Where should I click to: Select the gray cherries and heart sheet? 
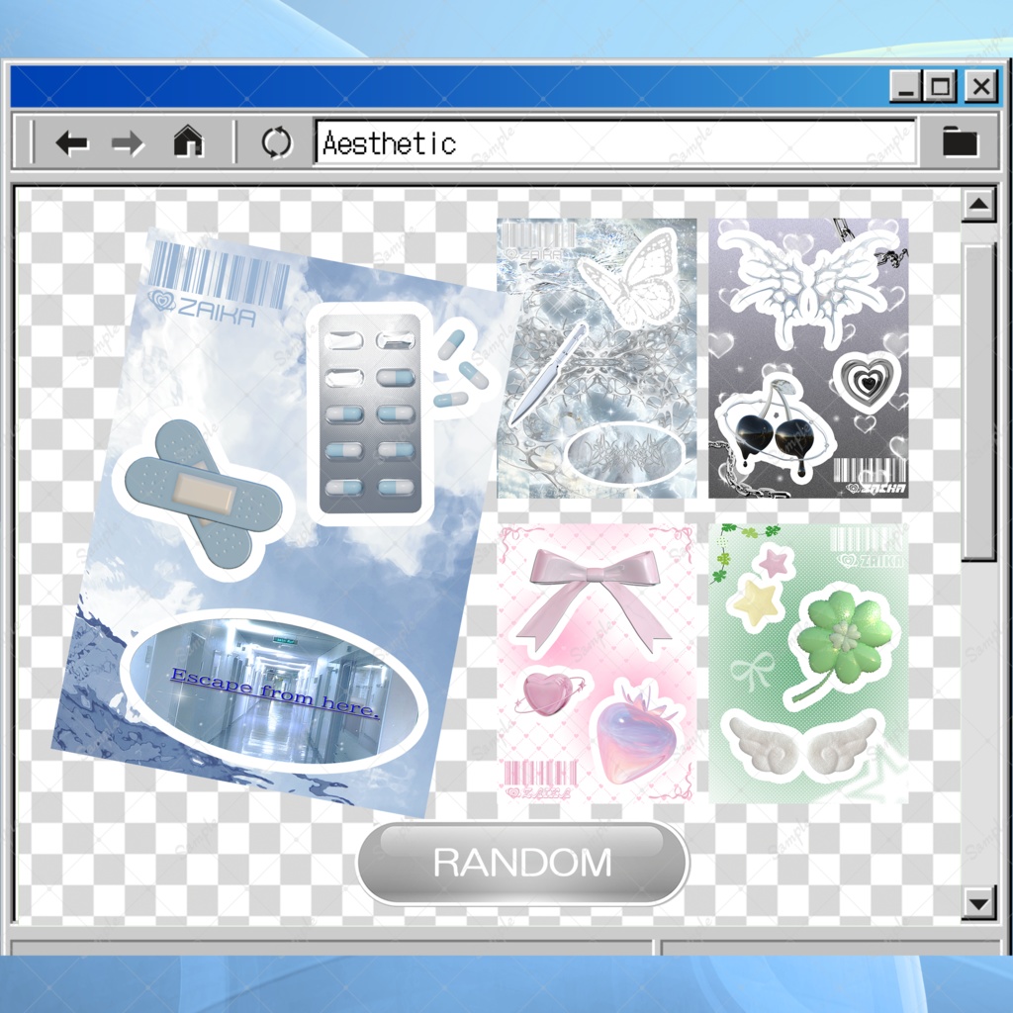click(x=808, y=358)
